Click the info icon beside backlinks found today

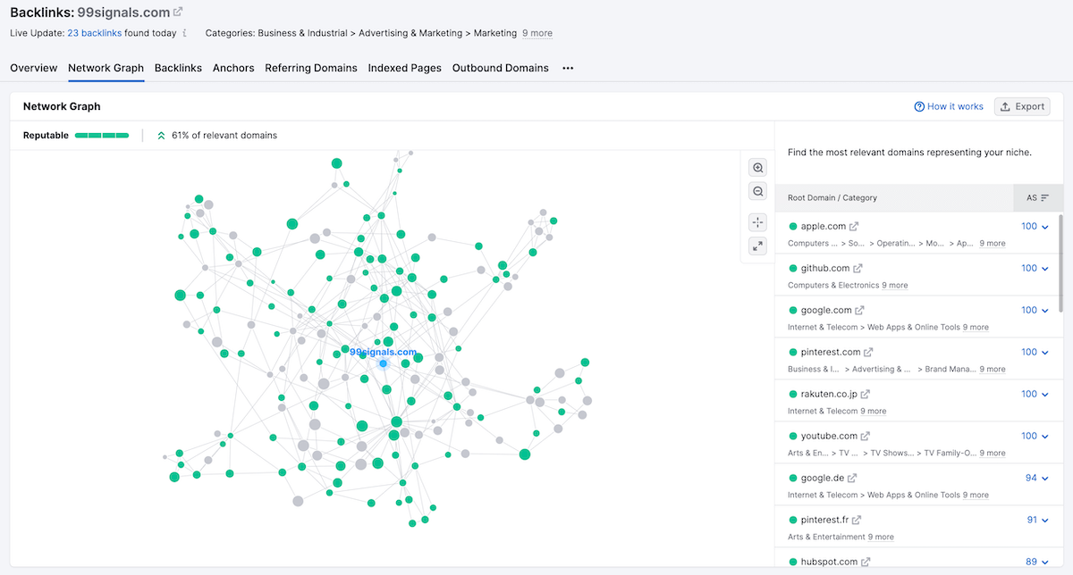[184, 33]
